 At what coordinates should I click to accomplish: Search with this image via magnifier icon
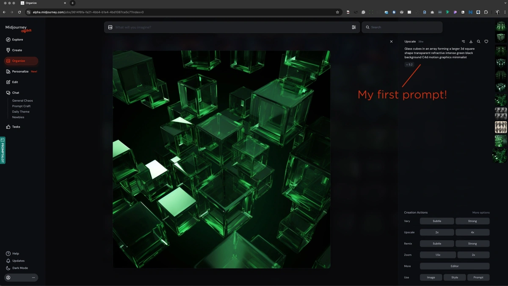point(478,42)
